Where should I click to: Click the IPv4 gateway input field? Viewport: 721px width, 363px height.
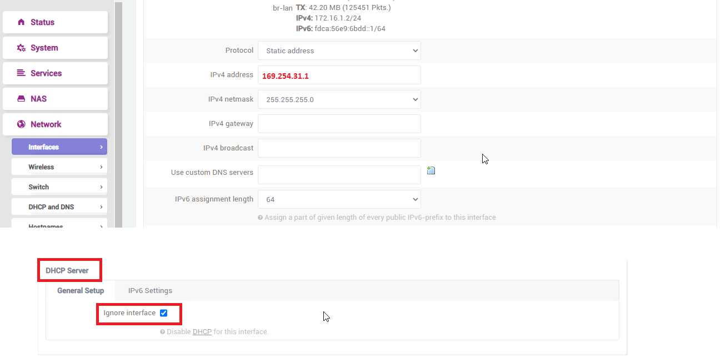[x=339, y=124]
